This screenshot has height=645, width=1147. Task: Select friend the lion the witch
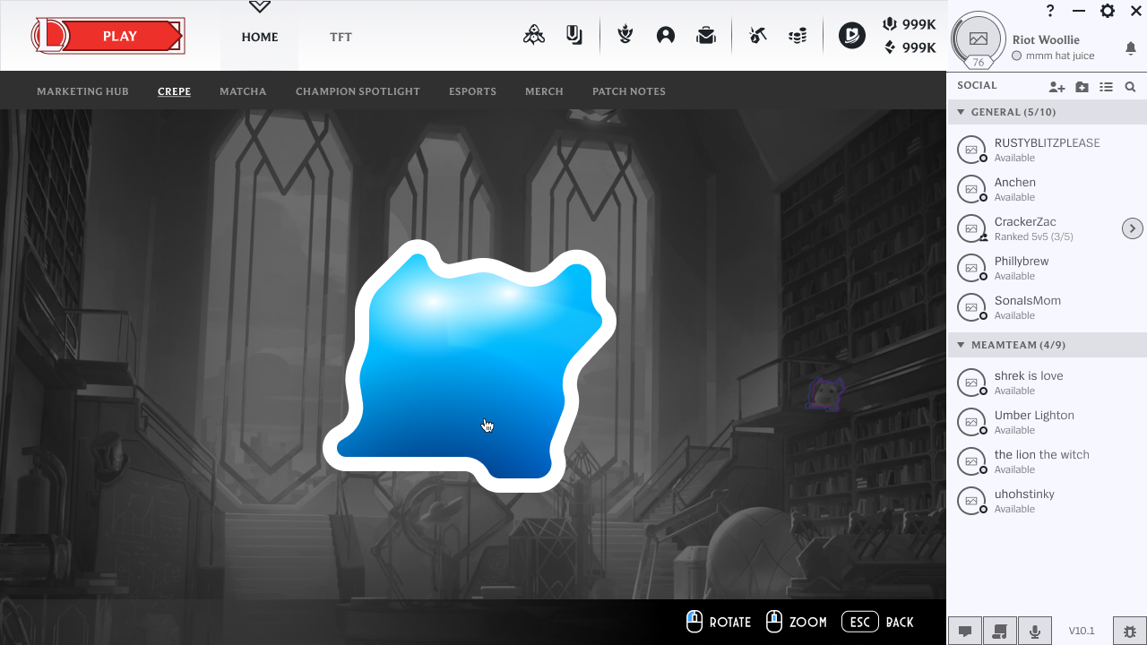[1047, 461]
